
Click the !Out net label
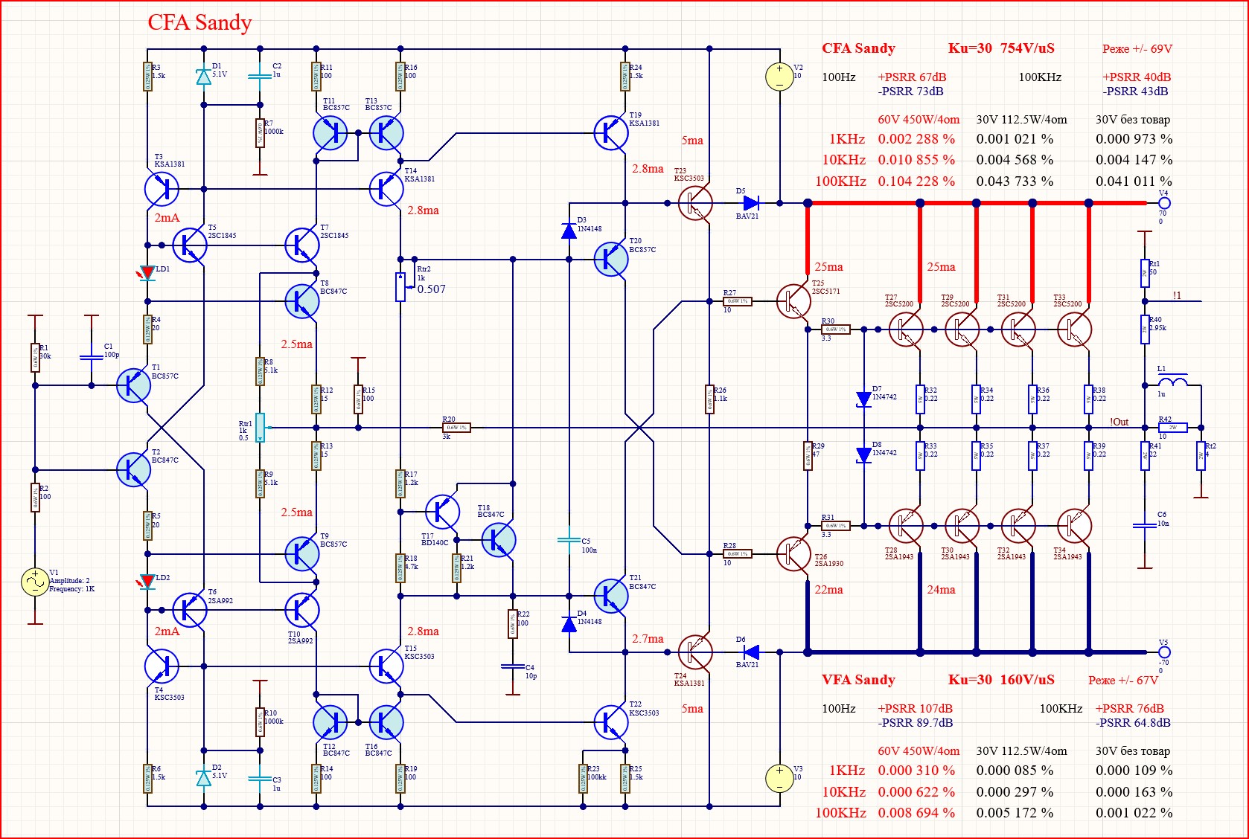[1119, 422]
